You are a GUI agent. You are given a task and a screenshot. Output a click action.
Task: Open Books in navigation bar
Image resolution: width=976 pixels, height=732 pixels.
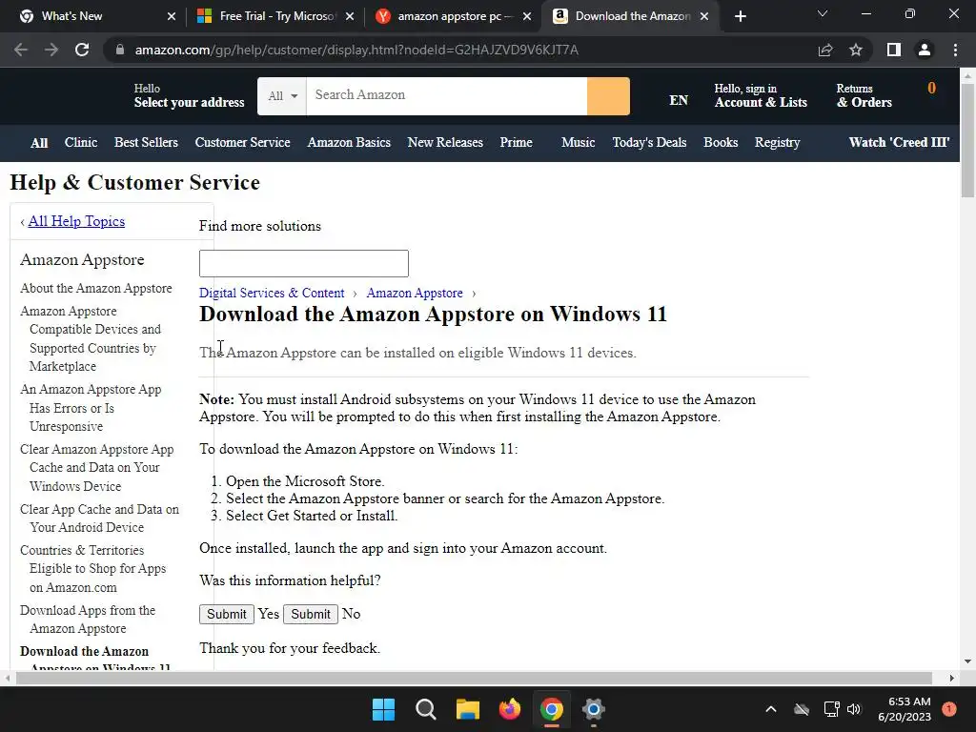tap(721, 143)
